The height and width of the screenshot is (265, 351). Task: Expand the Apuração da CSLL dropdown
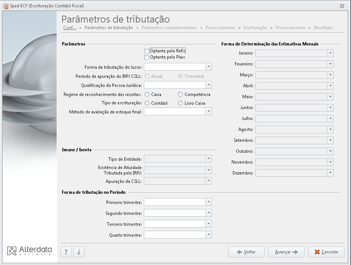(x=209, y=181)
